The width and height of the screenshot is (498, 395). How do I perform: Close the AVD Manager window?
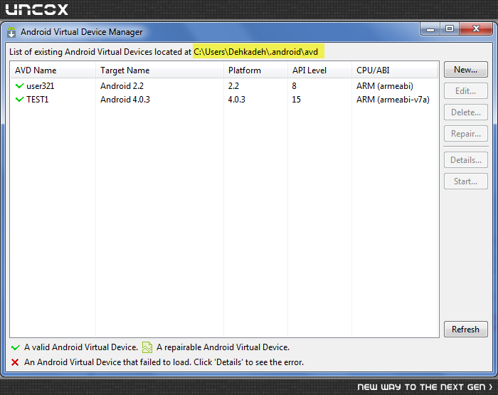click(x=476, y=29)
